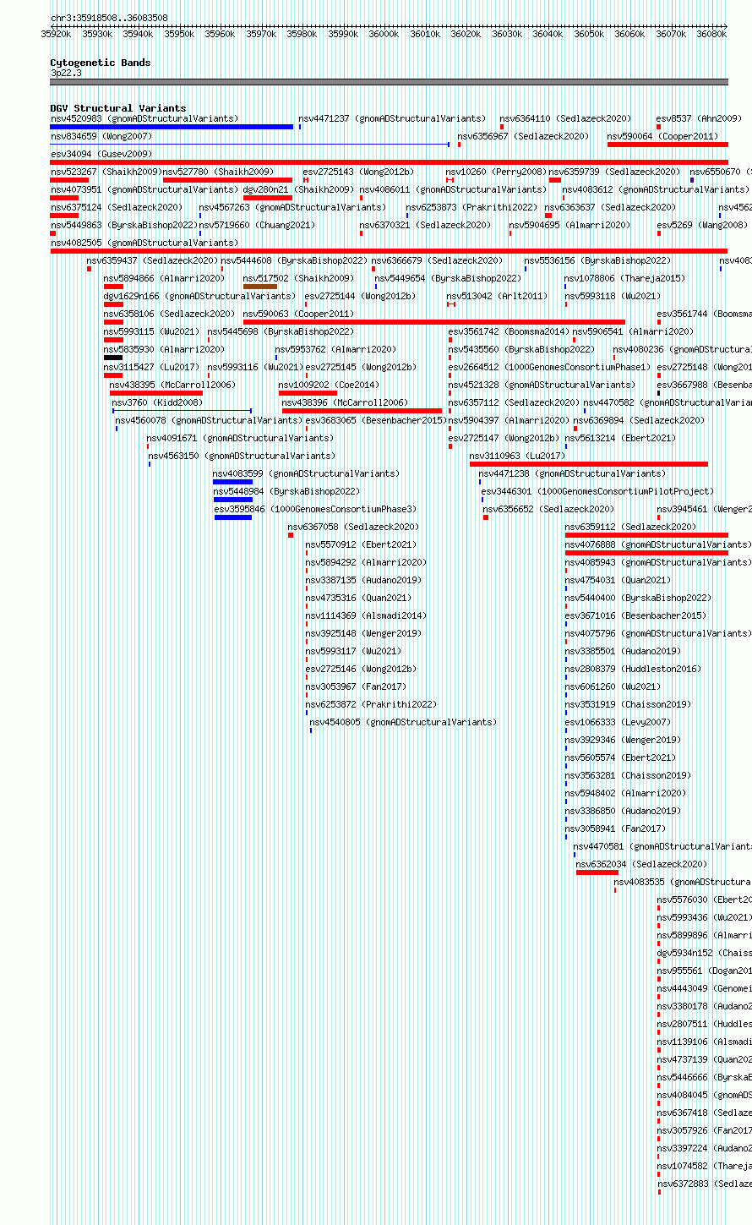Click esv34094 (Gusev2009) label

click(x=101, y=154)
